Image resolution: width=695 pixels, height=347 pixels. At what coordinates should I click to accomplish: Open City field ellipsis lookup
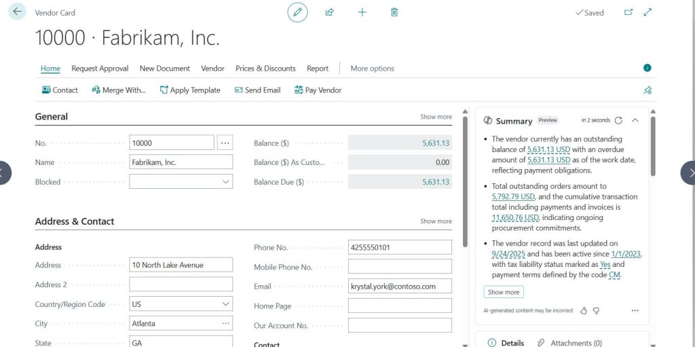(x=225, y=323)
